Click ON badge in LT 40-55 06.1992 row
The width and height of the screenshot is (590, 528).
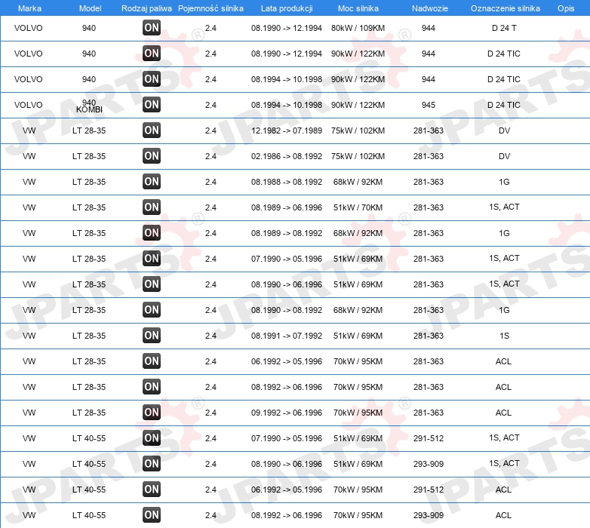[152, 490]
